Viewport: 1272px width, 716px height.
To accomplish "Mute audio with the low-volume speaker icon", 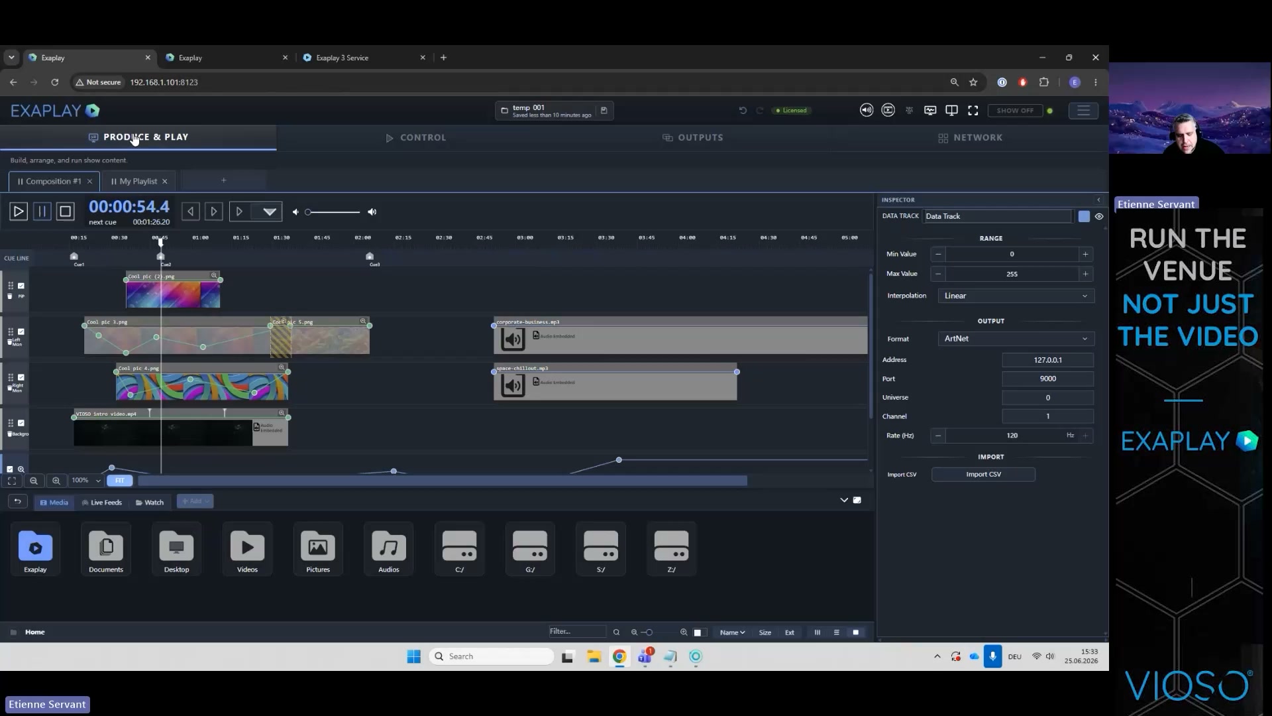I will tap(295, 212).
